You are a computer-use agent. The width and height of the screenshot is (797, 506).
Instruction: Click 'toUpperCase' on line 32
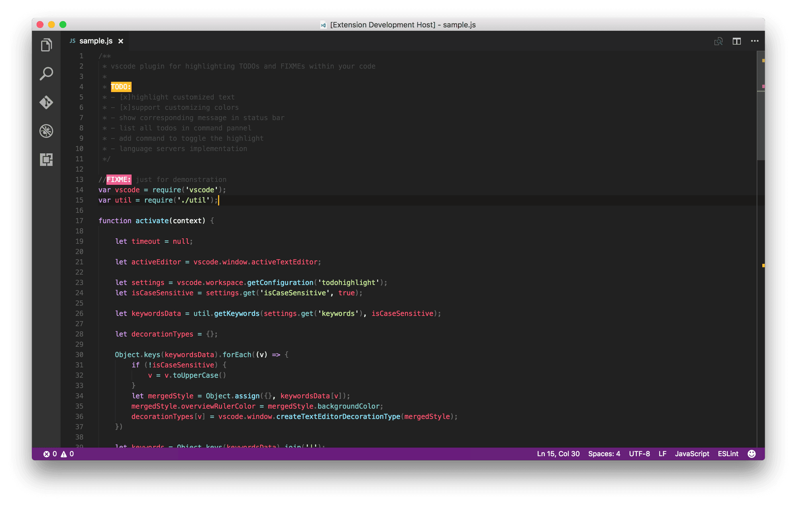(195, 375)
